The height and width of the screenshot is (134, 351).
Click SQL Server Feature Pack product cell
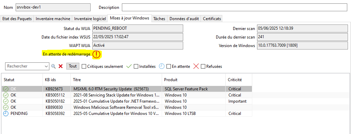pyautogui.click(x=194, y=89)
